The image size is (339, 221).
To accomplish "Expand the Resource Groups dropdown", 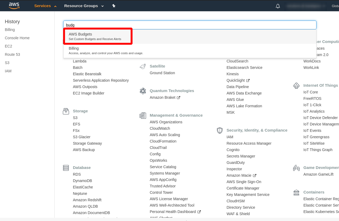I will tap(84, 6).
